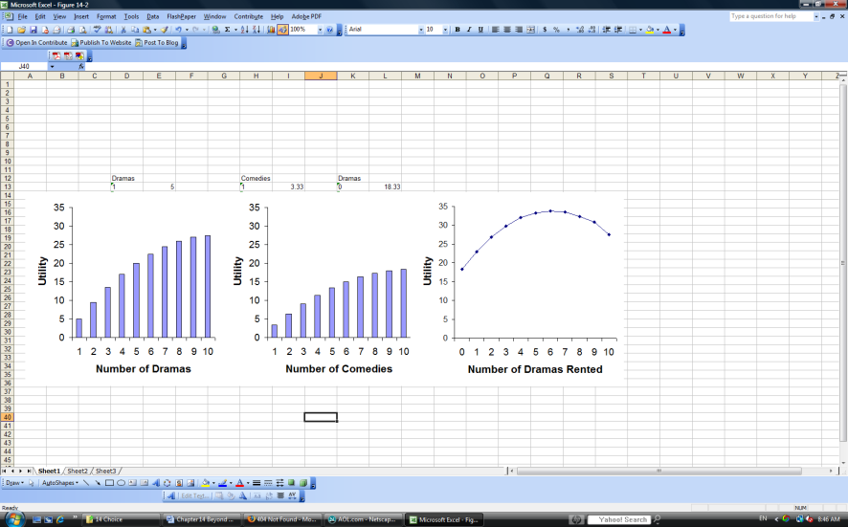Select the Arrow drawing tool
Image resolution: width=848 pixels, height=527 pixels.
click(x=98, y=483)
